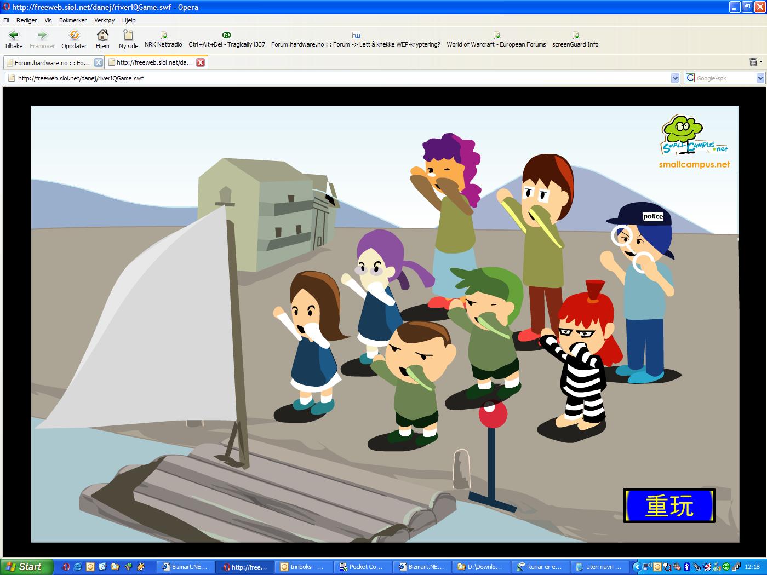
Task: Open the Verktøy menu
Action: [x=105, y=20]
